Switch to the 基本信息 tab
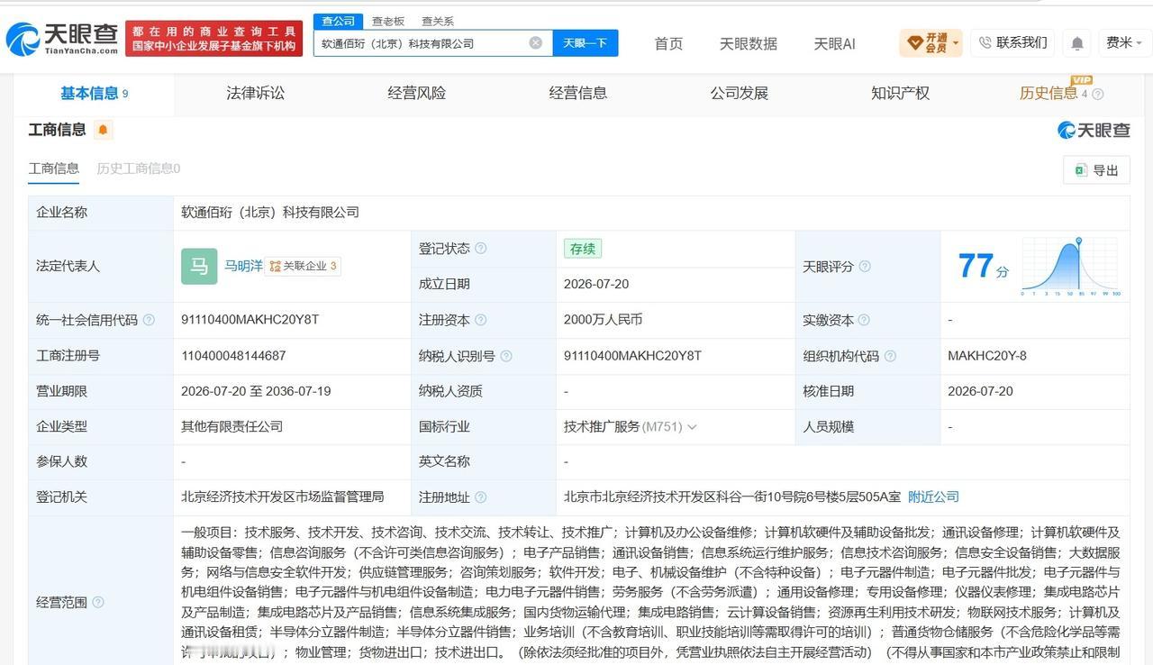The height and width of the screenshot is (665, 1153). [x=94, y=93]
